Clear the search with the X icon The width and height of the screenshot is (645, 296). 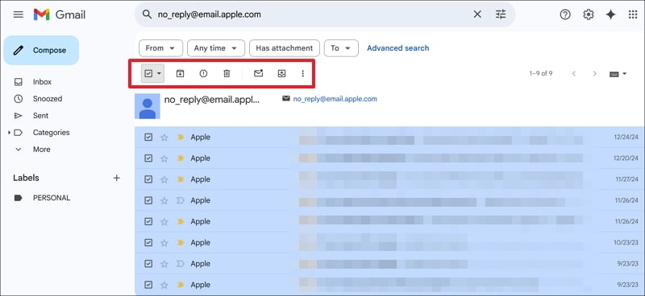coord(477,14)
